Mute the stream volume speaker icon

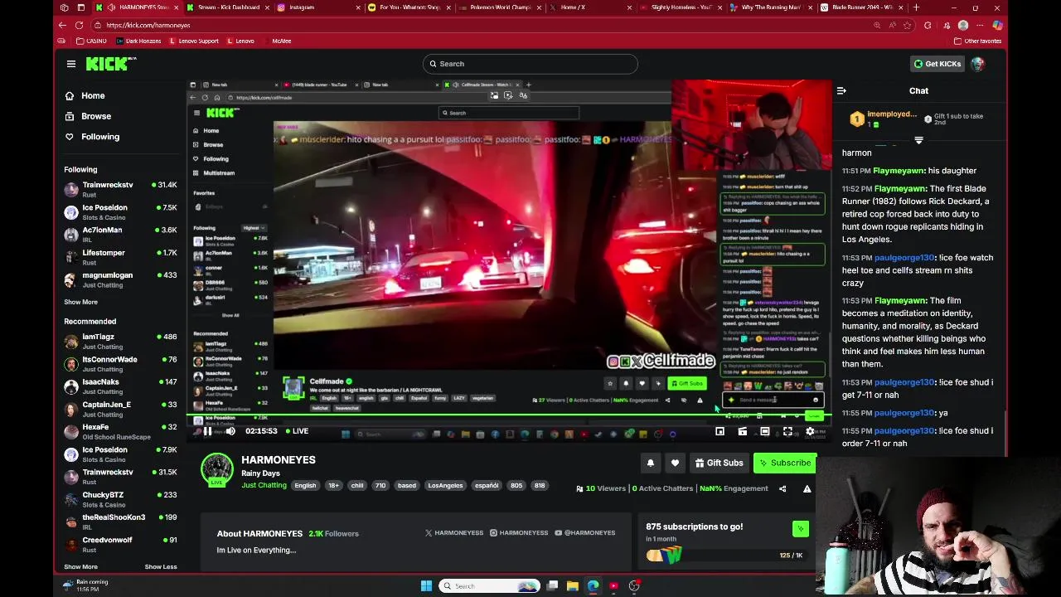pos(230,431)
